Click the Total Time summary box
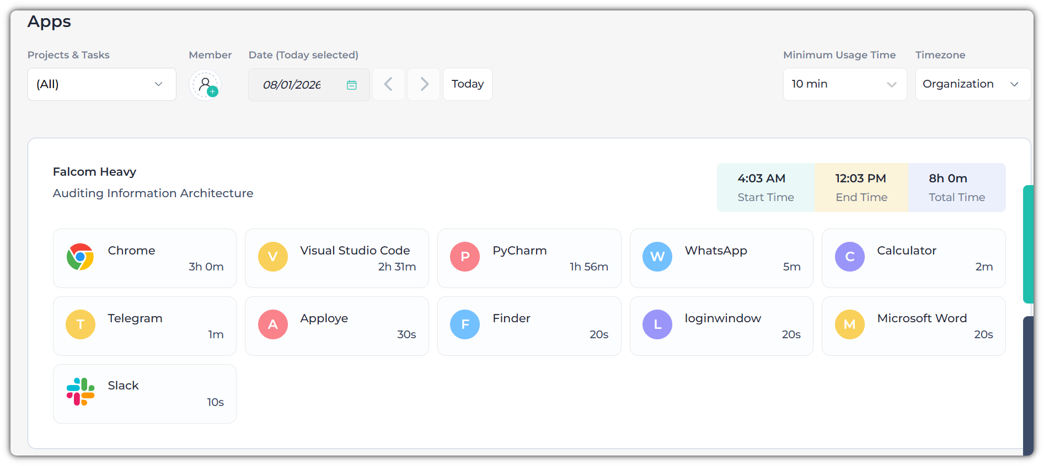The image size is (1044, 466). (x=956, y=187)
